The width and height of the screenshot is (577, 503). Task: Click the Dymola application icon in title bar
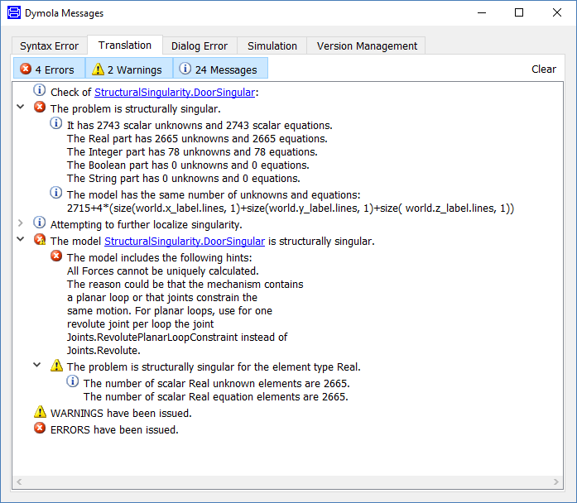[14, 13]
